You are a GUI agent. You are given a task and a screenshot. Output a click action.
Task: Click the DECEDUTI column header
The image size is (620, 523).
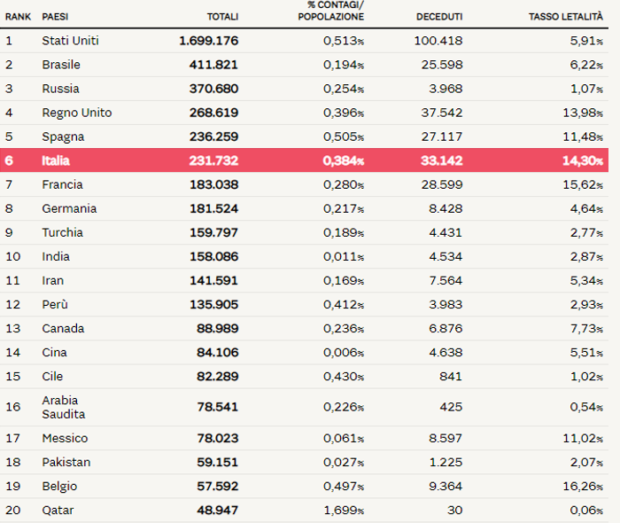point(439,17)
